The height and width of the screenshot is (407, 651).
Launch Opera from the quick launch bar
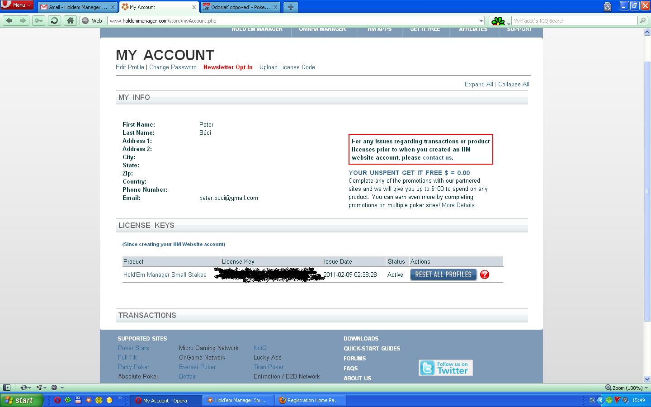pyautogui.click(x=57, y=400)
